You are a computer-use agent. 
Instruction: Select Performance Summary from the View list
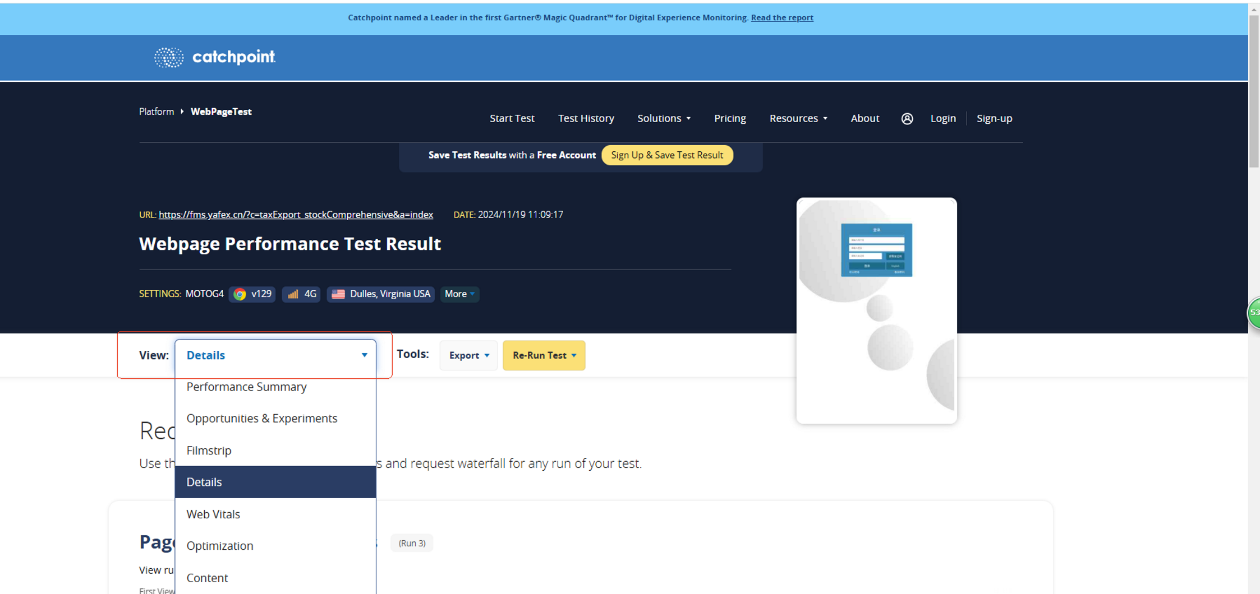pyautogui.click(x=275, y=387)
